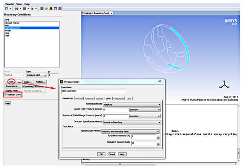The height and width of the screenshot is (168, 242).
Task: Click the ANSYS yellow logo toolbar icon
Action: [51, 9]
